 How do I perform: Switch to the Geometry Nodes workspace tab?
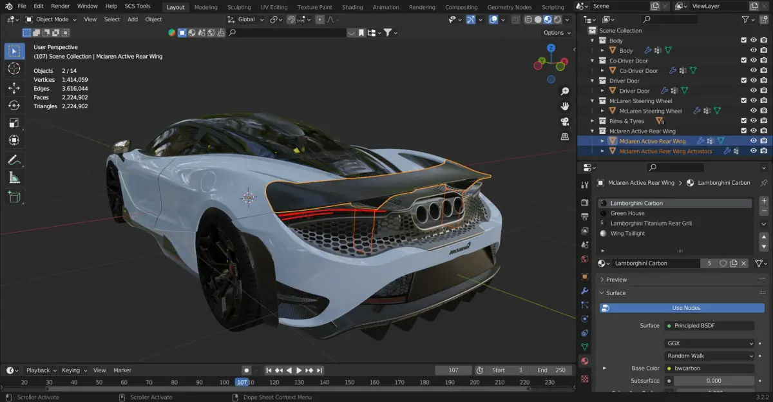pyautogui.click(x=510, y=7)
